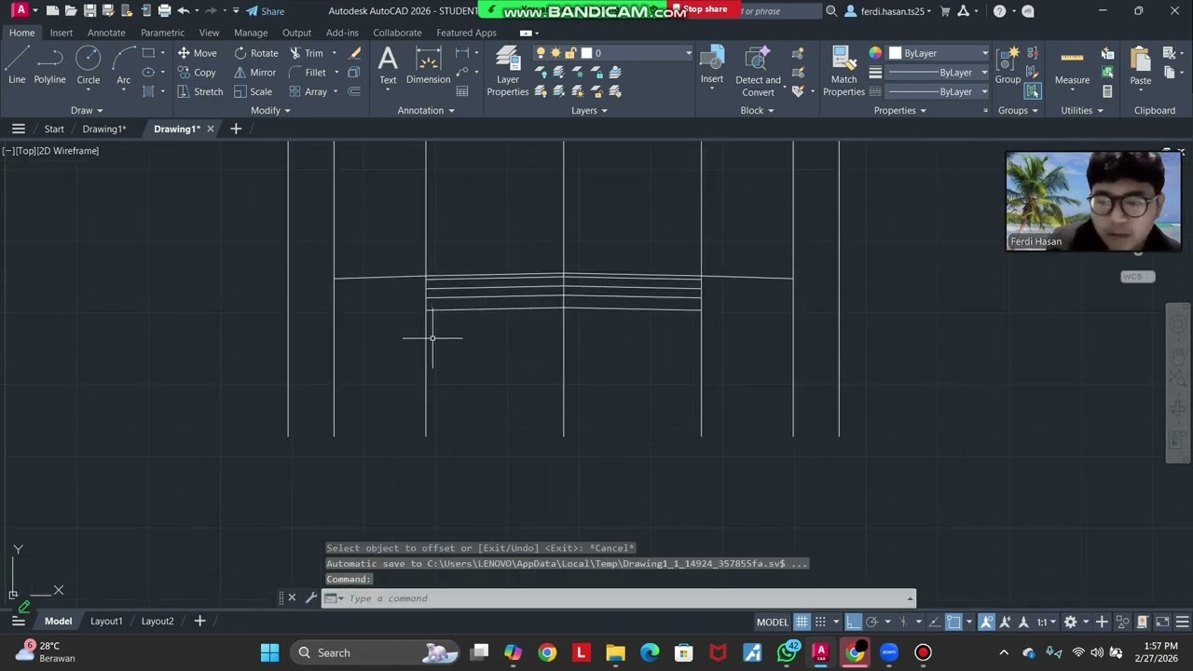Click the Windows Start button
The height and width of the screenshot is (671, 1193).
tap(269, 652)
